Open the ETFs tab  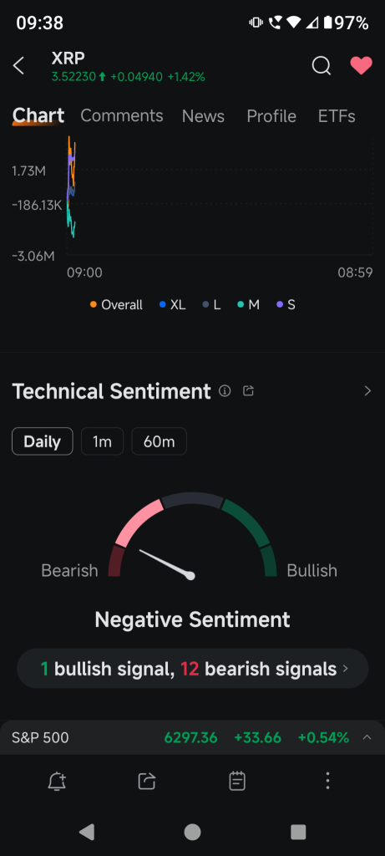(x=337, y=115)
